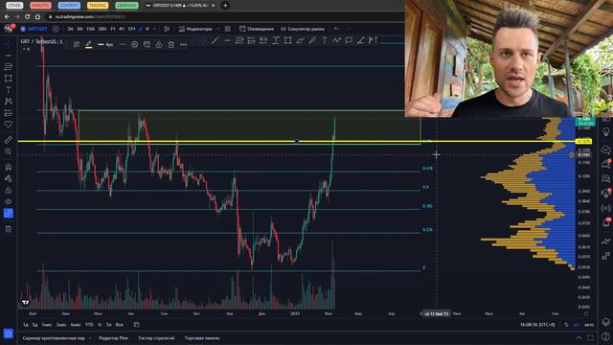Open the line style selector in floating toolbar
This screenshot has height=345, width=613.
(123, 45)
